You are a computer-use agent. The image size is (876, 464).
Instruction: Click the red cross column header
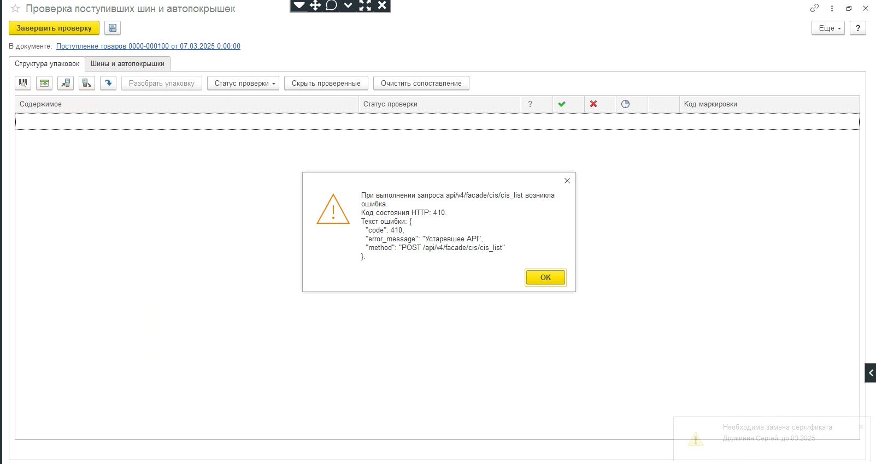593,104
